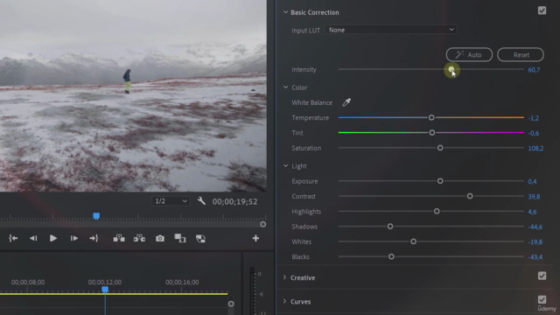This screenshot has width=560, height=315.
Task: Click the Saturation value 108,2
Action: 535,148
